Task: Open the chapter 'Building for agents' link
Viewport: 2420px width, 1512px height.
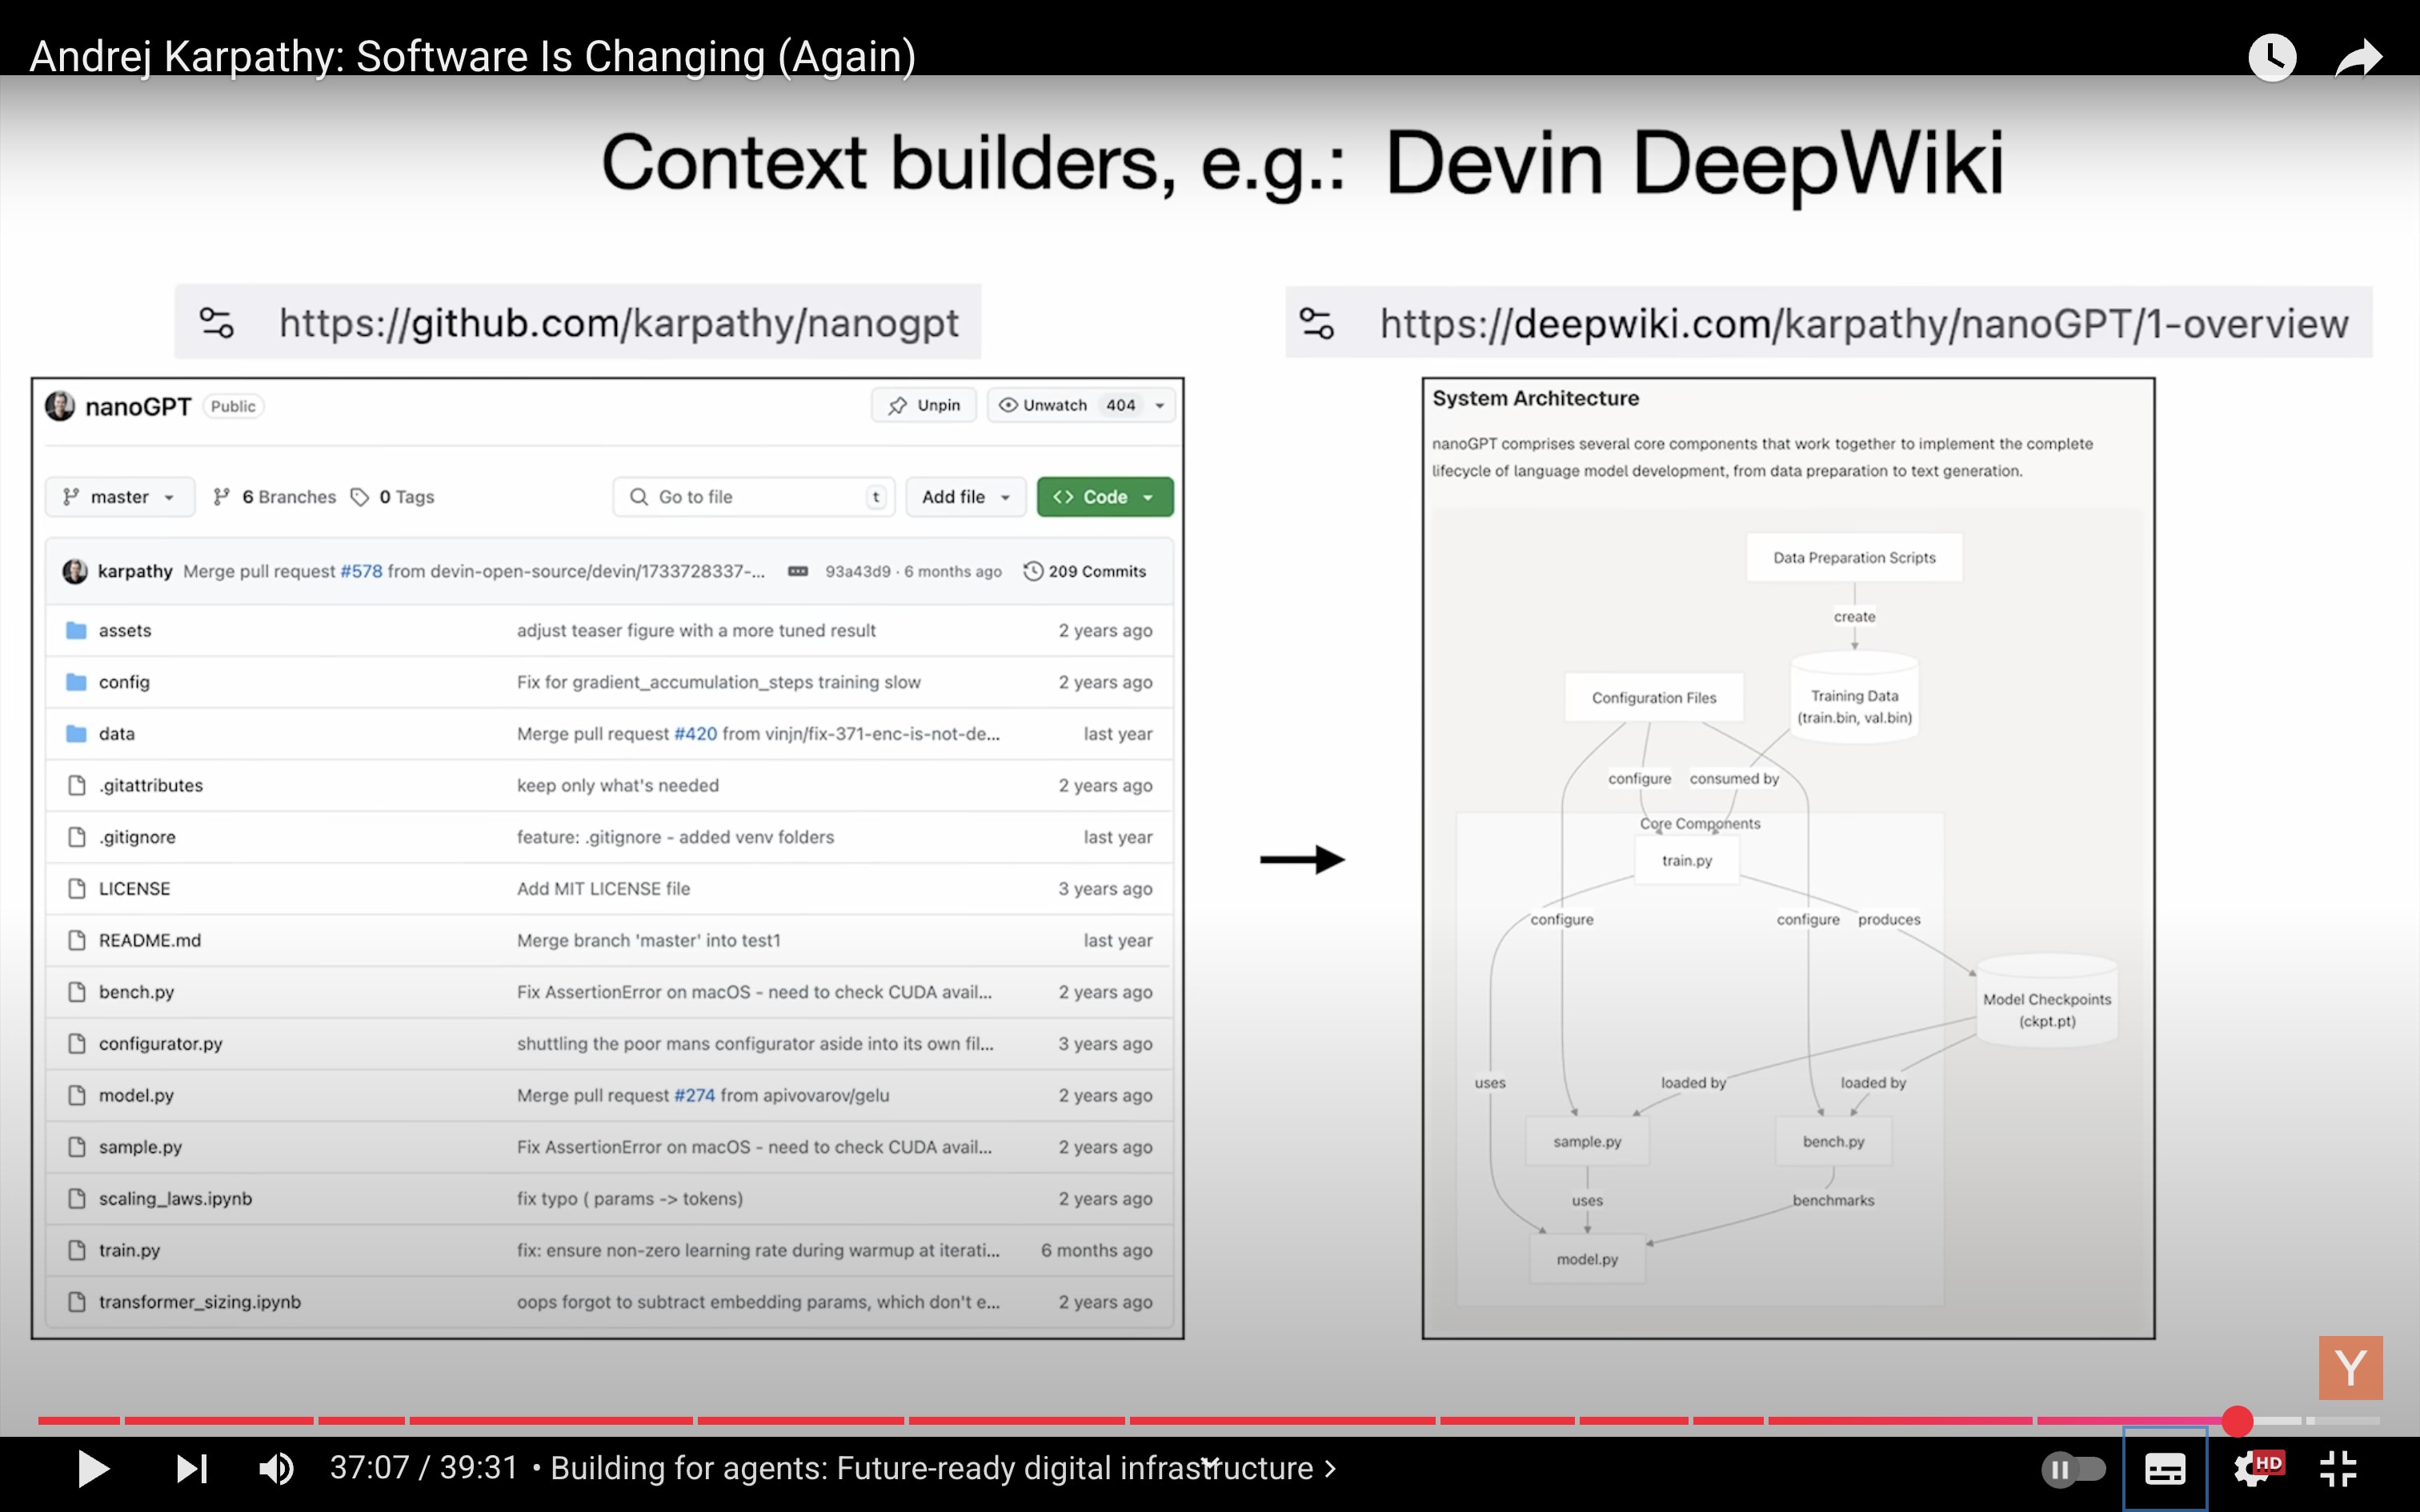Action: coord(943,1468)
